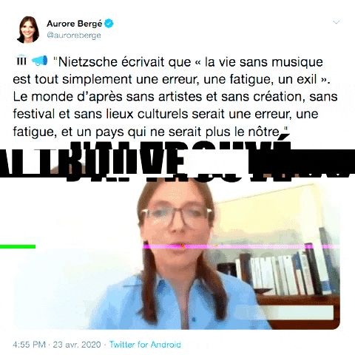Image resolution: width=355 pixels, height=355 pixels.
Task: Open the Twitter for Android link
Action: tap(145, 345)
